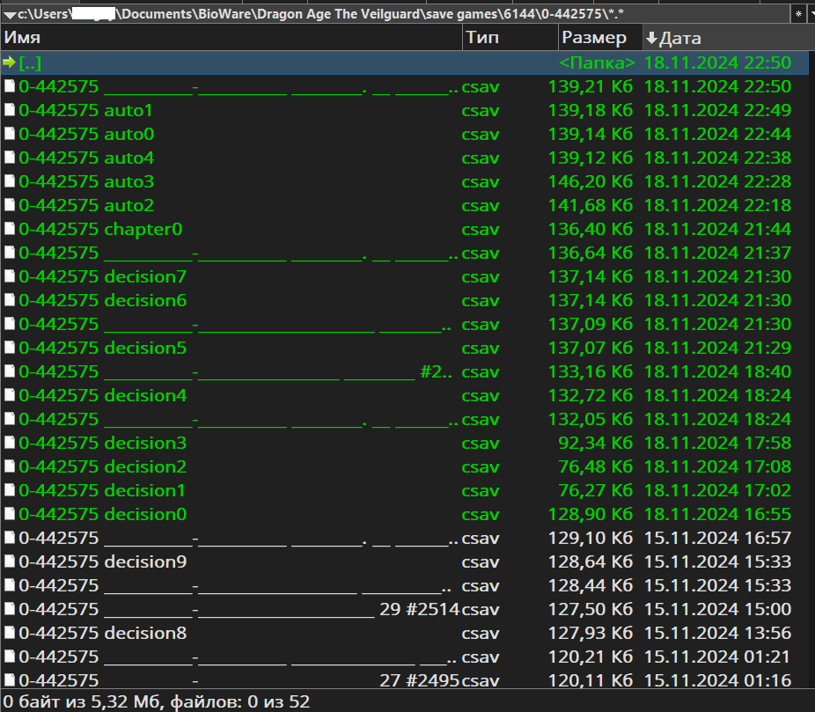The height and width of the screenshot is (712, 815).
Task: Select the file named 0-442575 chapter0
Action: point(100,229)
